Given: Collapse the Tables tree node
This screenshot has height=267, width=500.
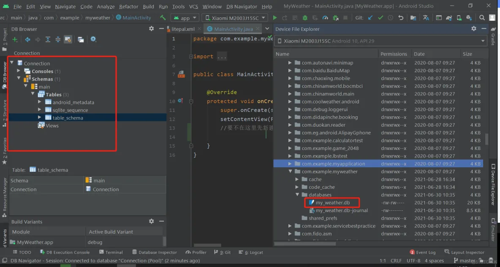Looking at the screenshot, I should click(x=33, y=94).
